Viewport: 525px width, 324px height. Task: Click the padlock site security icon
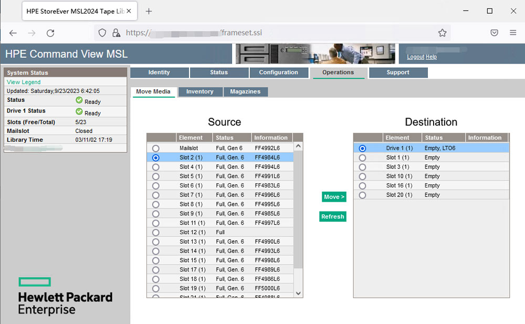(116, 33)
